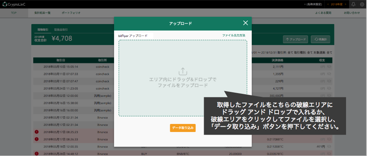Open the settings gear icon
Screen dimensions: 367x156
coord(362,4)
